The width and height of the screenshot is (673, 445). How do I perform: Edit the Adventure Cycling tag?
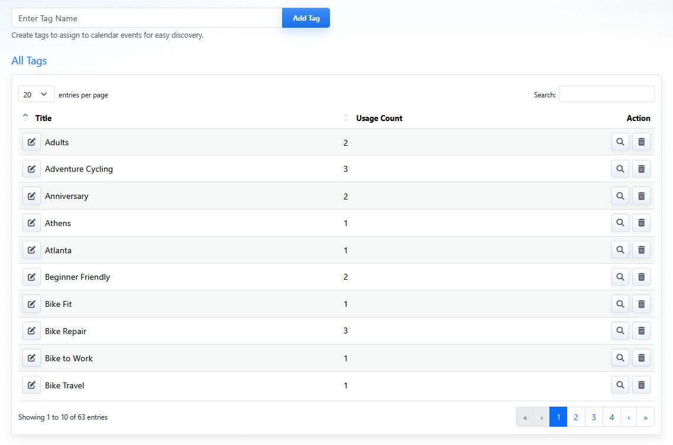[31, 169]
